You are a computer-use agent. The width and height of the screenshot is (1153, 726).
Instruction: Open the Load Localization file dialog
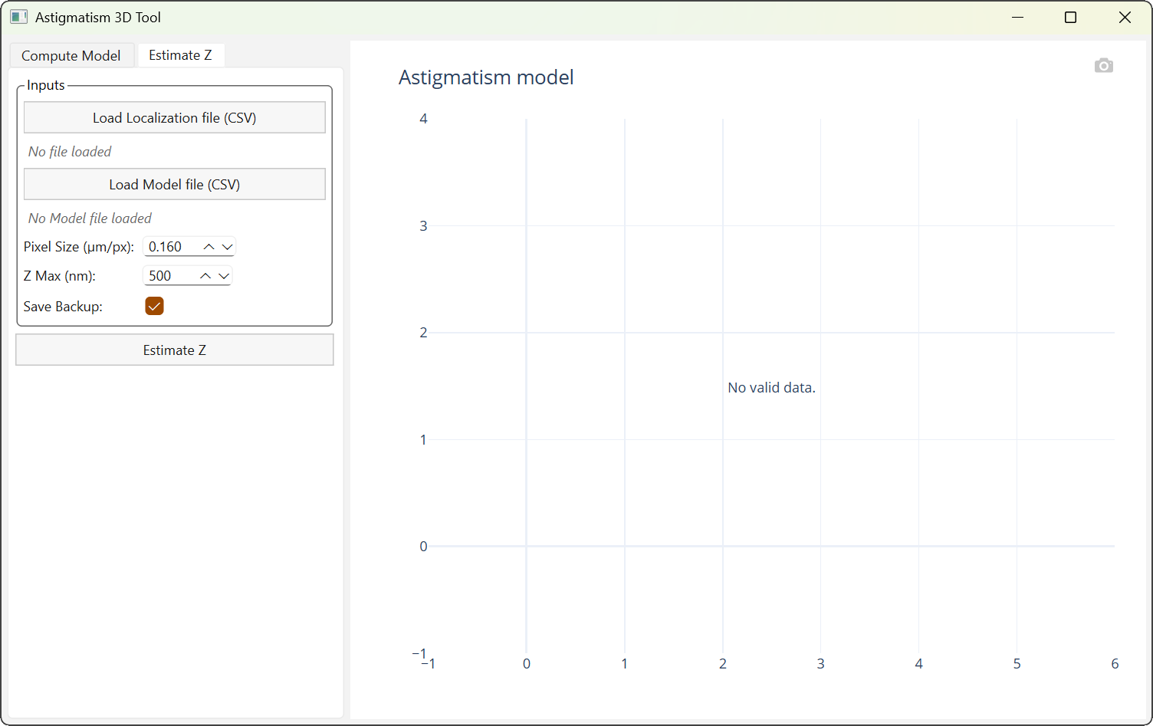(174, 117)
